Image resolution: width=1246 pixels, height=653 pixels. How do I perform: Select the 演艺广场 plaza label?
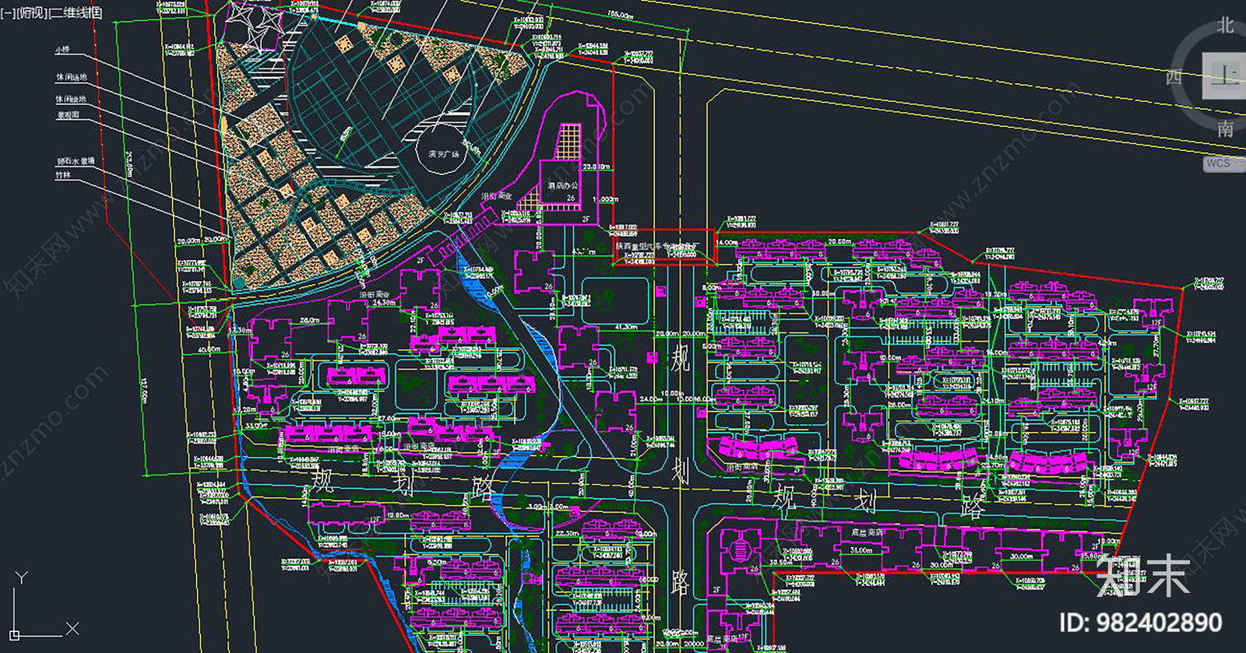tap(443, 154)
